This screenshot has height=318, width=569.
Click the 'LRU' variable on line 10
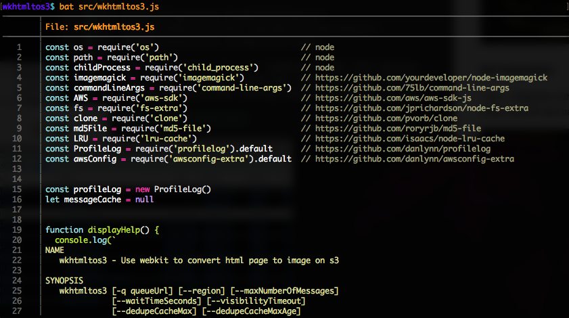pyautogui.click(x=81, y=139)
